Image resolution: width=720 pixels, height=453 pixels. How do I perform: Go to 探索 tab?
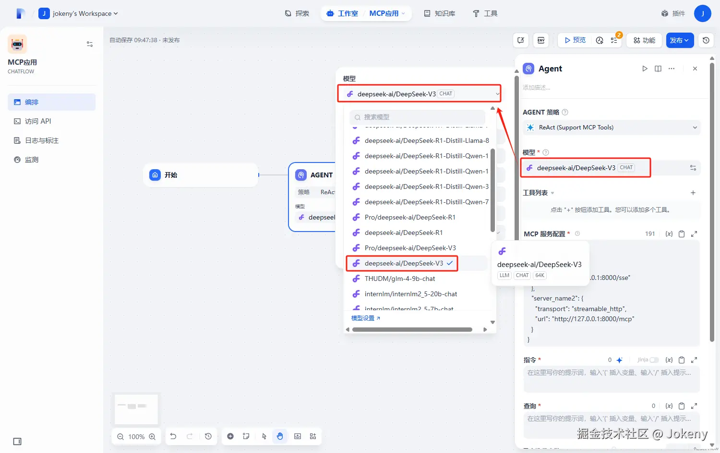[x=297, y=13]
